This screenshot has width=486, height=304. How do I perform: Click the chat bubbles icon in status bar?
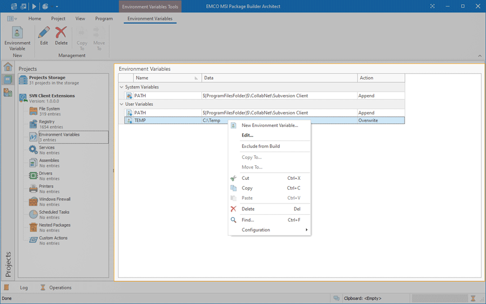point(336,299)
